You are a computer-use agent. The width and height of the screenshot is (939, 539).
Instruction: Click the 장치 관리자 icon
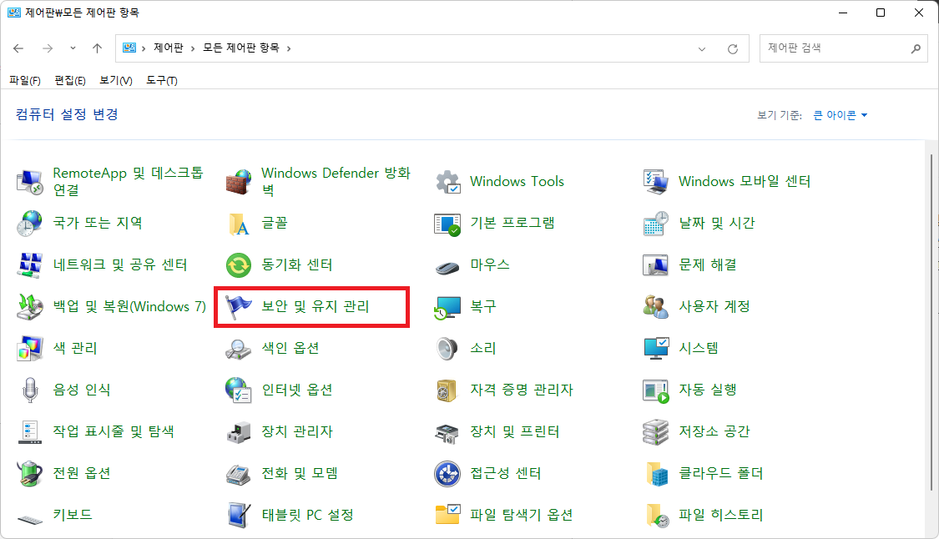point(239,432)
